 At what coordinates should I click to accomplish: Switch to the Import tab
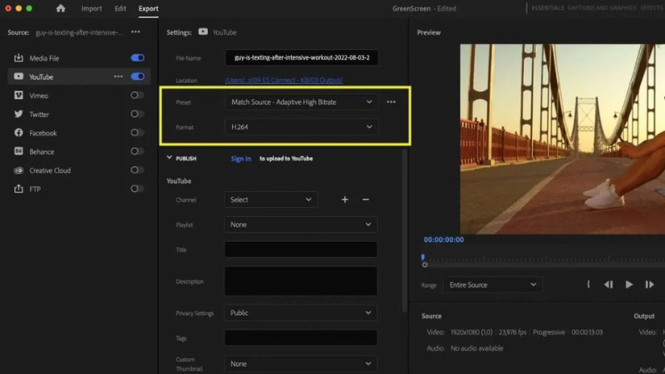[91, 8]
